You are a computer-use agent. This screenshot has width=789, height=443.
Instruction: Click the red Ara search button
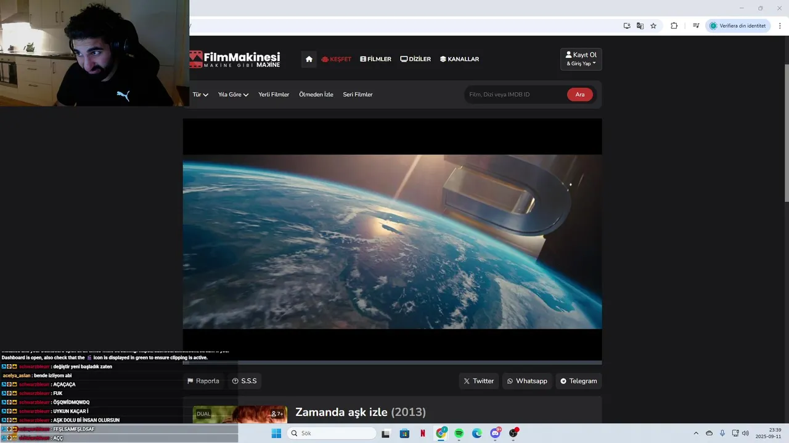pos(580,95)
